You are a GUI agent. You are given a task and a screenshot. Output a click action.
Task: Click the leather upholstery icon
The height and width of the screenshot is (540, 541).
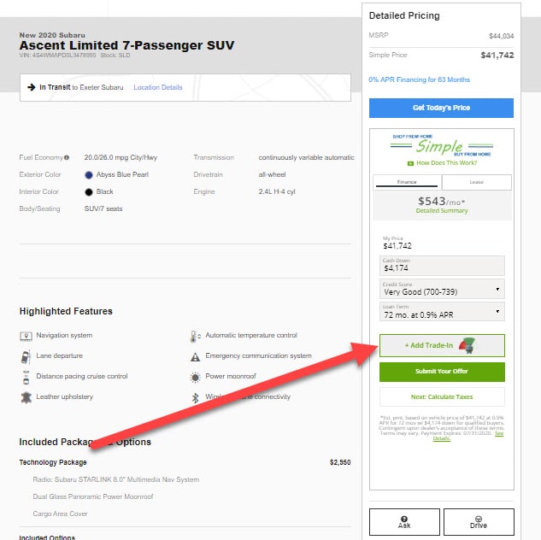(26, 397)
